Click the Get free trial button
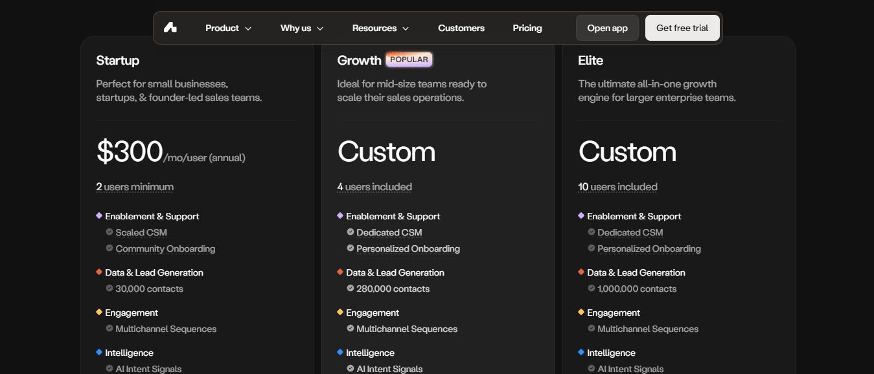Screen dimensions: 874x374 (x=682, y=28)
